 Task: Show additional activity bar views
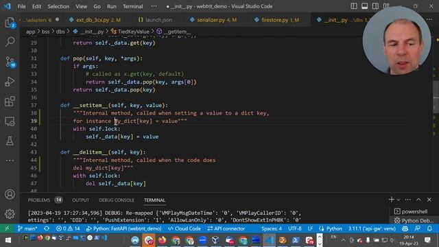coord(10,161)
